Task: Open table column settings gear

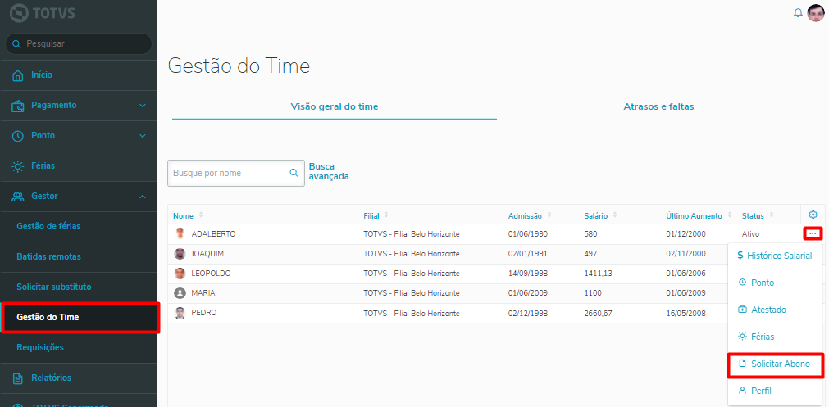Action: pyautogui.click(x=813, y=215)
